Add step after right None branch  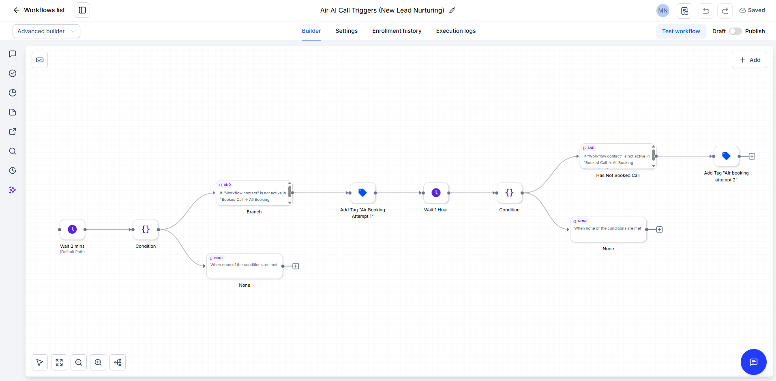659,230
